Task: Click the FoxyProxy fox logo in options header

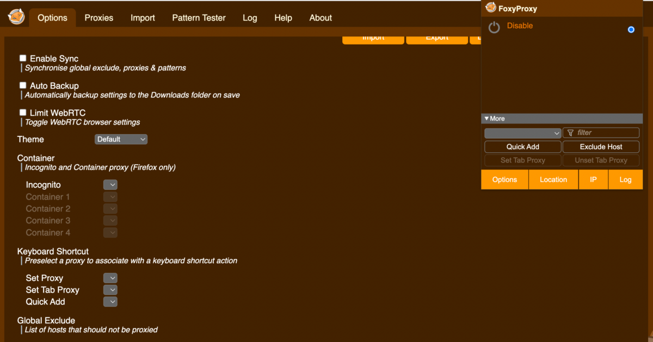Action: 16,17
